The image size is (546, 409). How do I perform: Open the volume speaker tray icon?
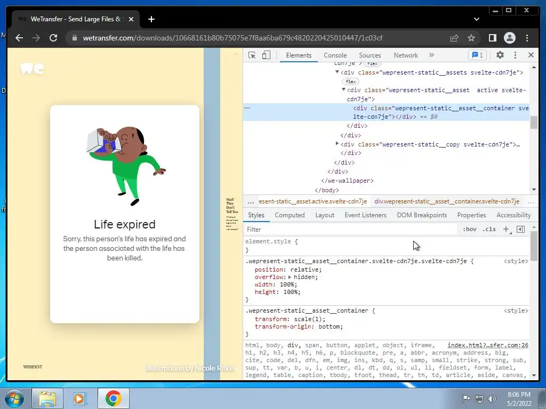pos(492,398)
